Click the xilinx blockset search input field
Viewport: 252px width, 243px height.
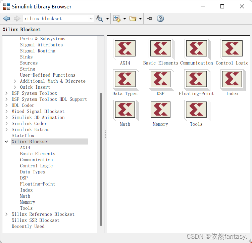(55, 19)
